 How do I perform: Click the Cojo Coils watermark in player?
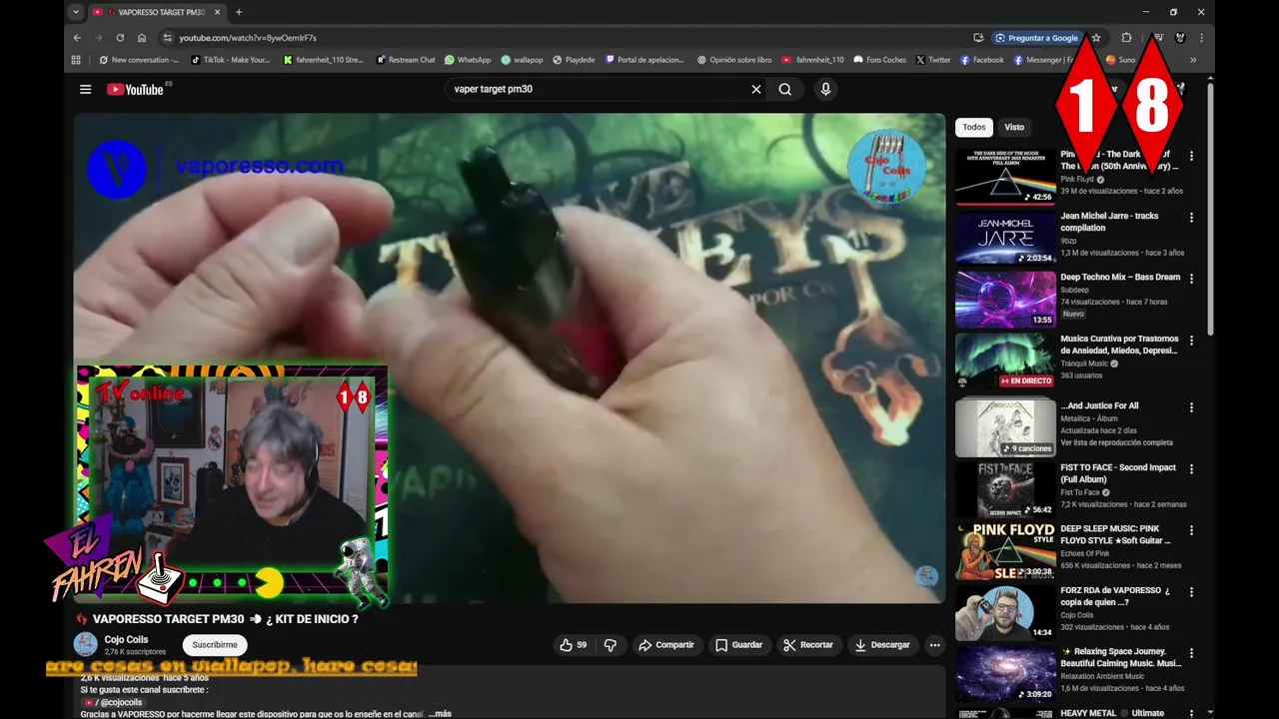[926, 576]
